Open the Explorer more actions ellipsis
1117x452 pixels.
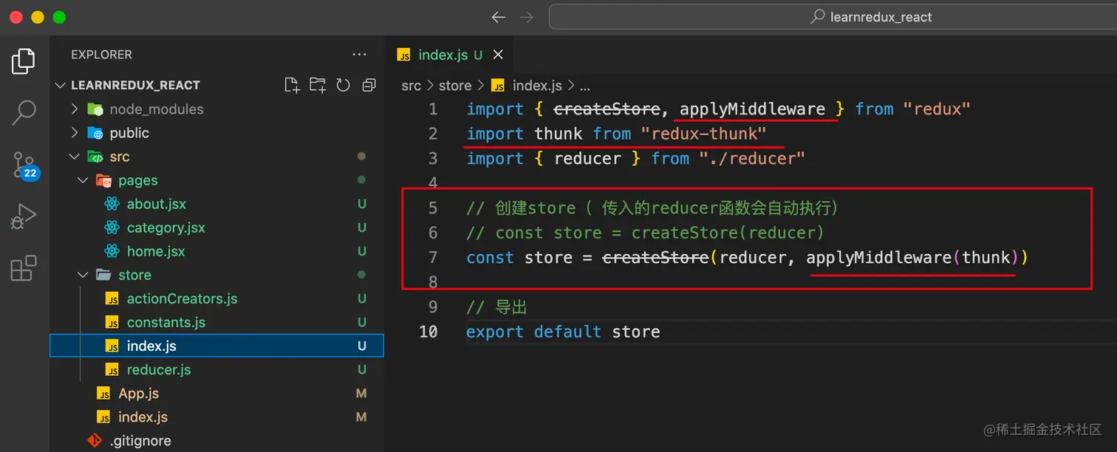click(360, 55)
